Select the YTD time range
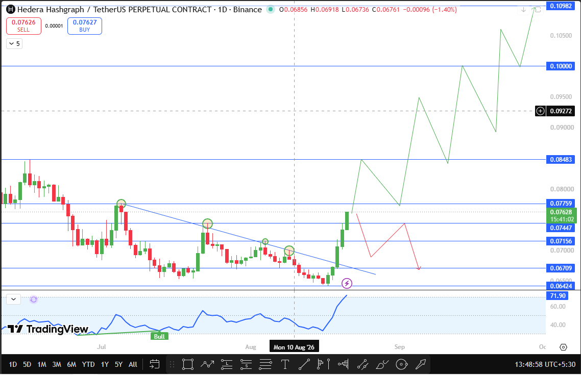 88,364
